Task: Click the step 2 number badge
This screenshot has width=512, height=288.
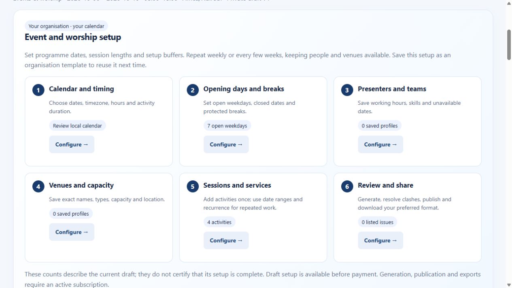Action: coord(193,90)
